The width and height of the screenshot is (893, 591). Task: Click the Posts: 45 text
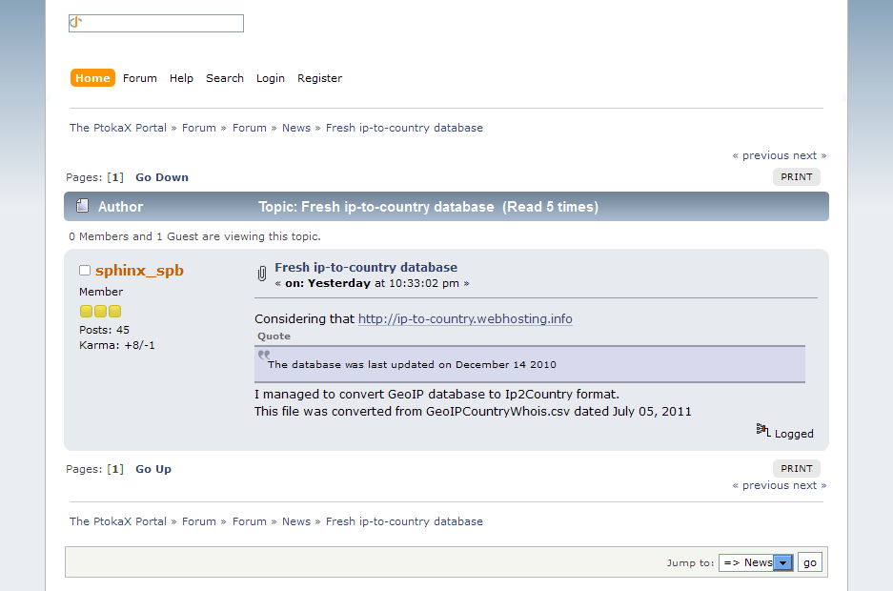click(104, 330)
